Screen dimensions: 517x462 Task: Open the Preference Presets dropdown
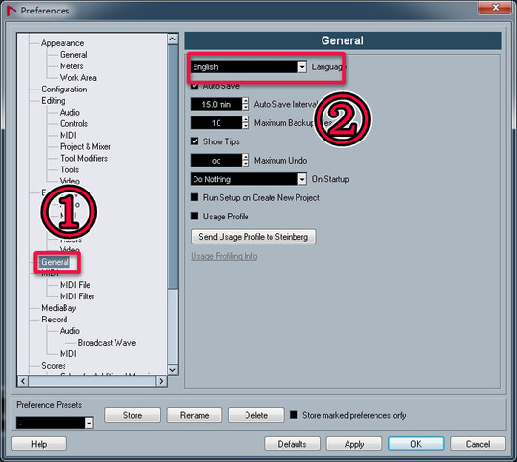(55, 423)
